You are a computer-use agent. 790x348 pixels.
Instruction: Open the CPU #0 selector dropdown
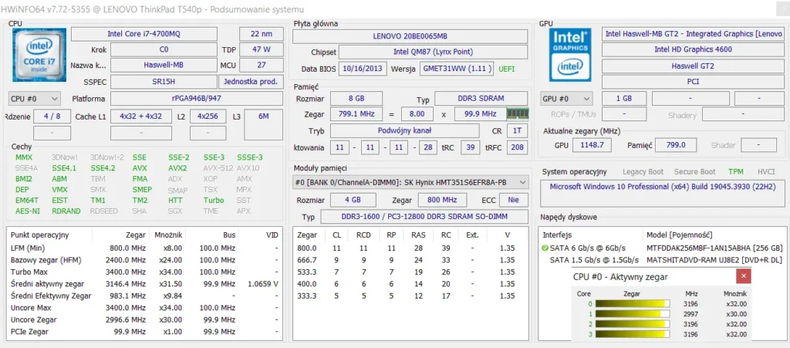click(35, 99)
